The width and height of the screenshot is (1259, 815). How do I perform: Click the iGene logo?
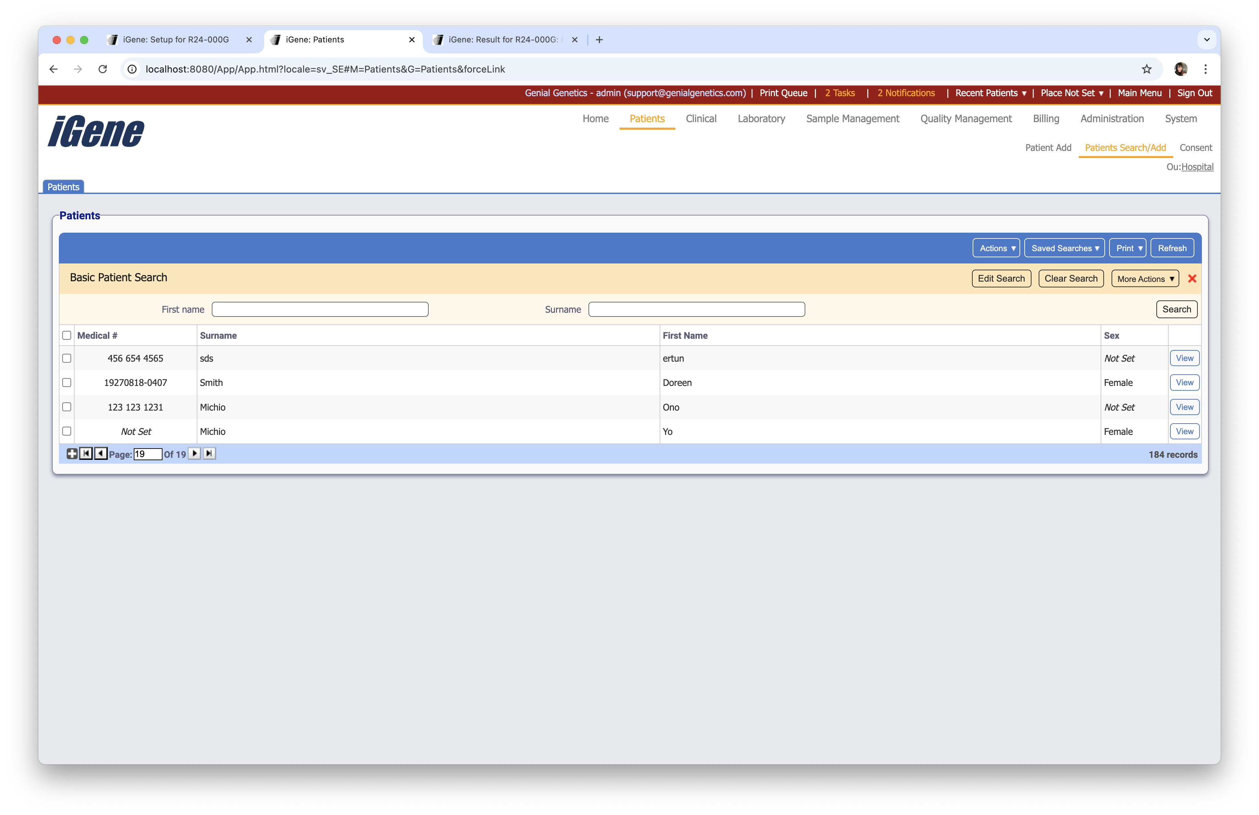[x=96, y=131]
